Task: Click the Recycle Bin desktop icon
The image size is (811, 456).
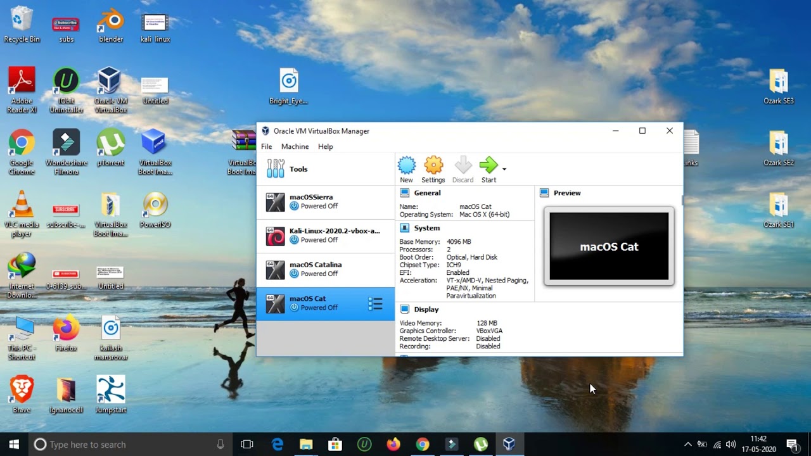Action: [22, 25]
